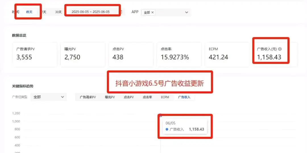Click the 点击PV value 438
Screen dimensions: 307x153
[x=118, y=57]
